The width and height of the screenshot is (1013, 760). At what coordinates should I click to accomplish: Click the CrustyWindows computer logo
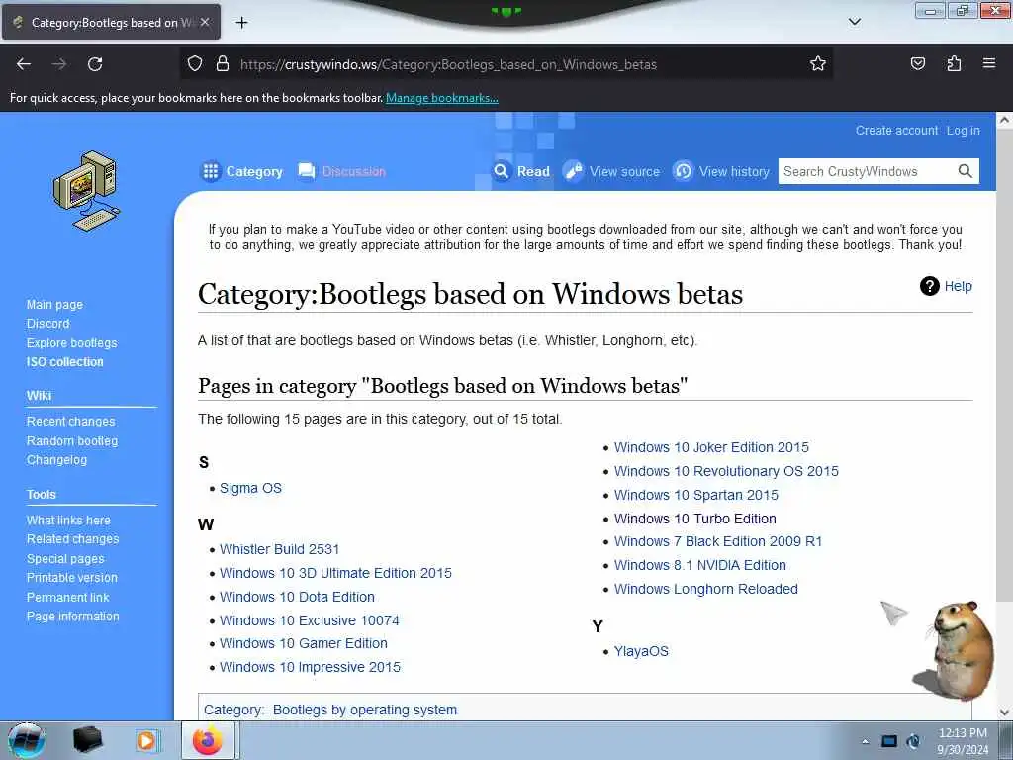(x=87, y=191)
